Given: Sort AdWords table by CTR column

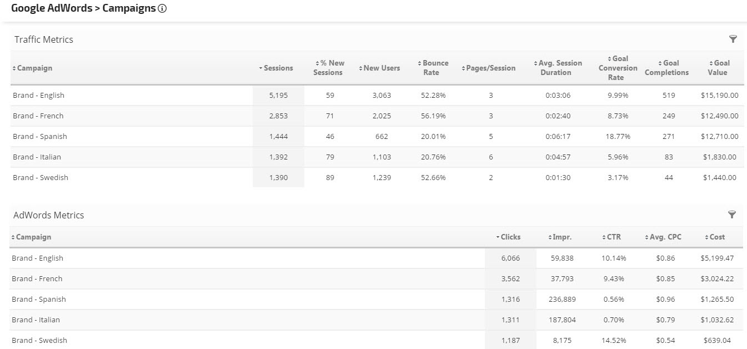Looking at the screenshot, I should tap(613, 237).
